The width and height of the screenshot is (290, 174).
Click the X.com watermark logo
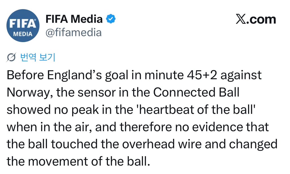point(256,19)
